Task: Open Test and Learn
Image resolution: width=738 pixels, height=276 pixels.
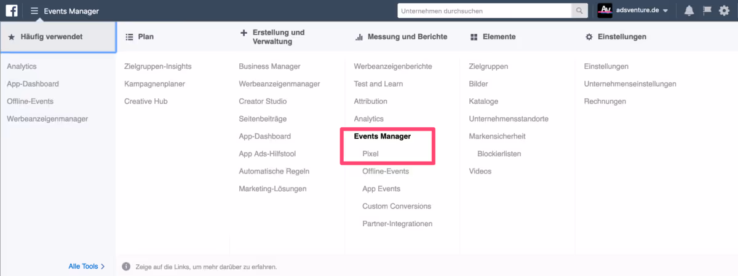Action: [379, 84]
